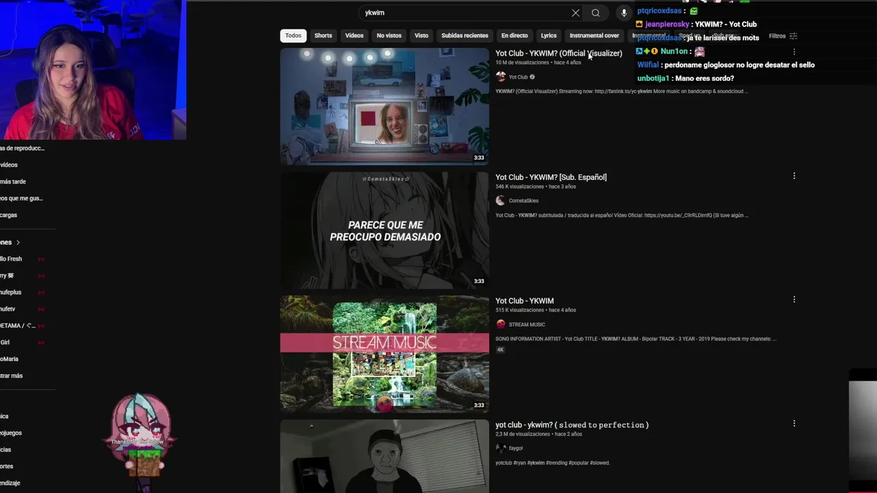Click the live indicator beside Girl subscription
The width and height of the screenshot is (877, 493).
pos(41,342)
